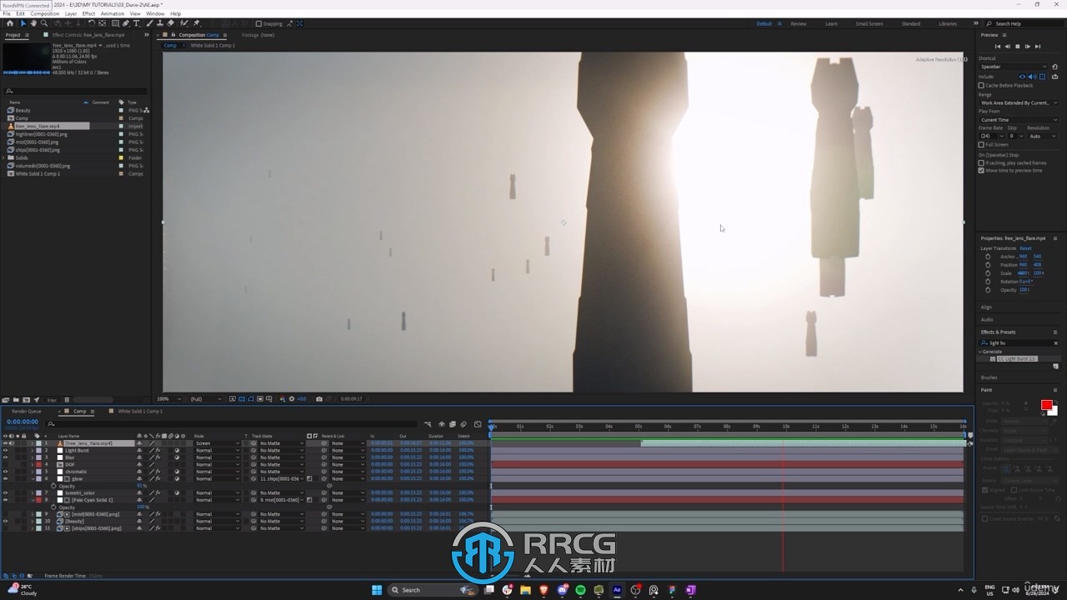
Task: Click the red foreground color swatch in Paint panel
Action: click(x=1046, y=405)
